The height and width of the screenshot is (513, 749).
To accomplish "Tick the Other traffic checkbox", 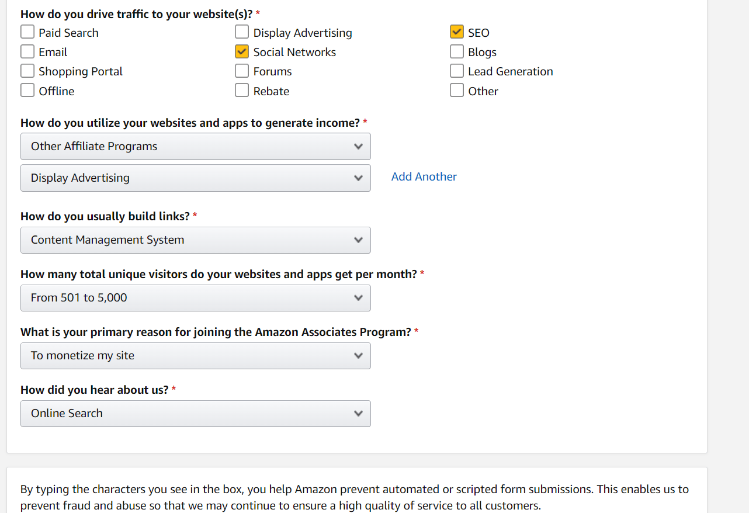I will tap(457, 91).
